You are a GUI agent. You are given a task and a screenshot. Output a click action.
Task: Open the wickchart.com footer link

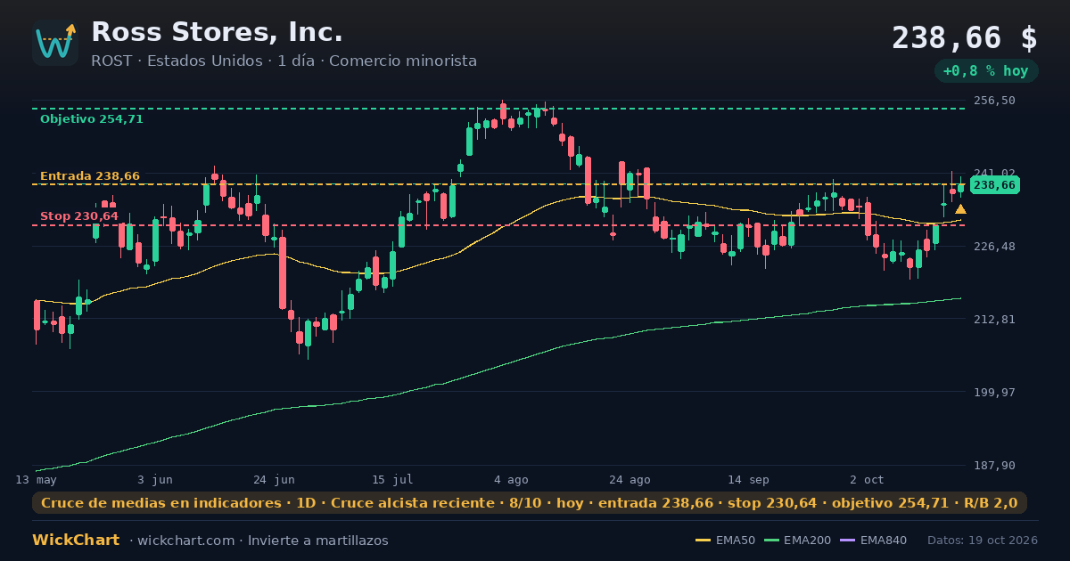click(186, 541)
